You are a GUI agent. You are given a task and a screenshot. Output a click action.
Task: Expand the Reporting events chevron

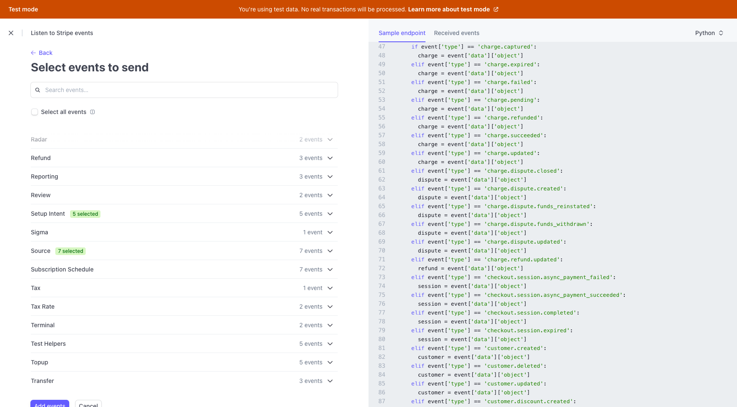330,176
